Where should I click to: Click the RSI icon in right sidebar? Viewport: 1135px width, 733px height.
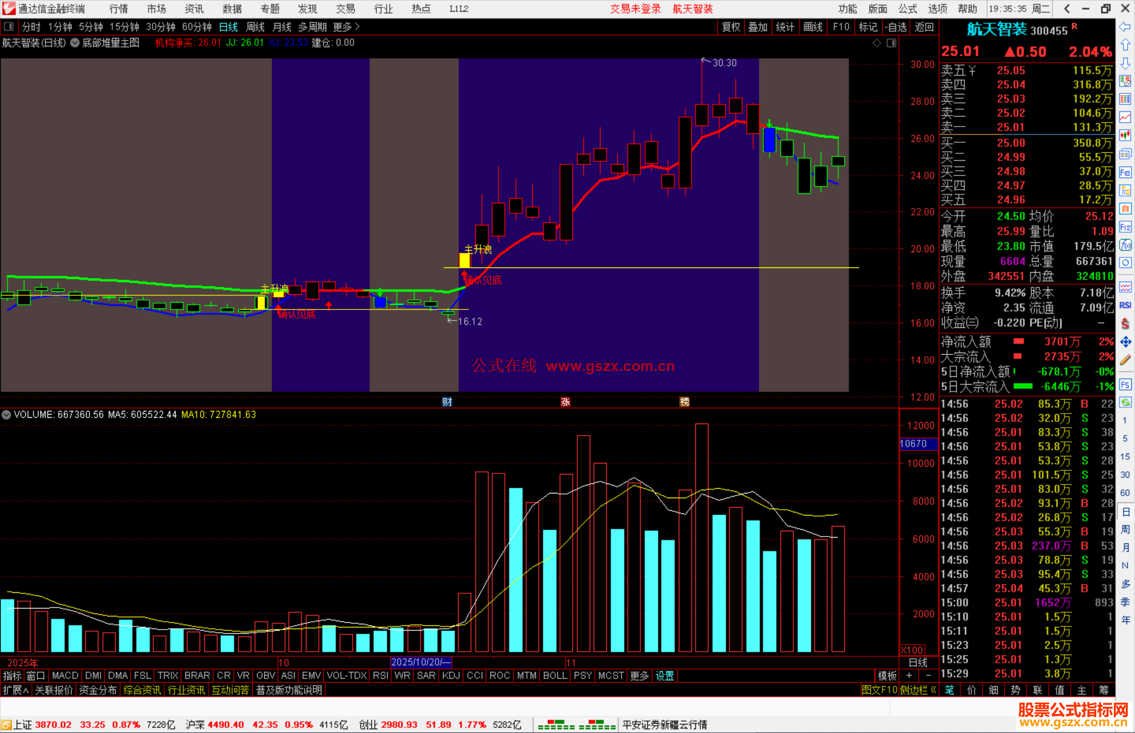tap(1125, 305)
